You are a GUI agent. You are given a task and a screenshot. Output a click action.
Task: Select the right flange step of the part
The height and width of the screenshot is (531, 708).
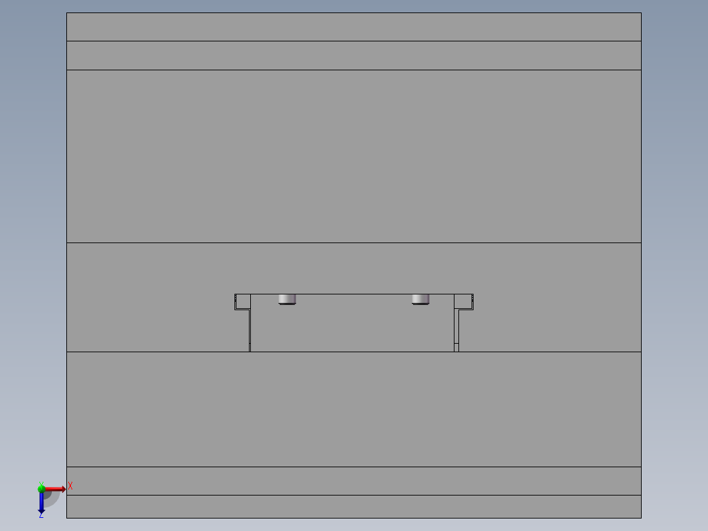tap(464, 302)
